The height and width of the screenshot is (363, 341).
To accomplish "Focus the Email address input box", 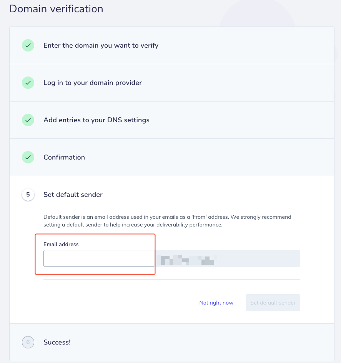I will 99,258.
